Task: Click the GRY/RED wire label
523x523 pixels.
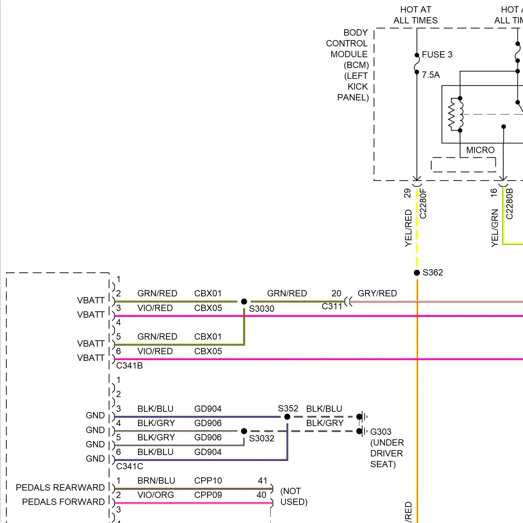Action: click(x=377, y=293)
